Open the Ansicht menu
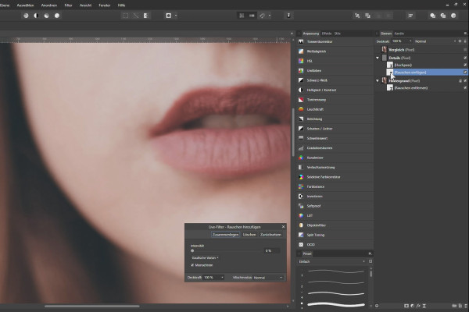Viewport: 469px width, 312px height. [x=85, y=5]
